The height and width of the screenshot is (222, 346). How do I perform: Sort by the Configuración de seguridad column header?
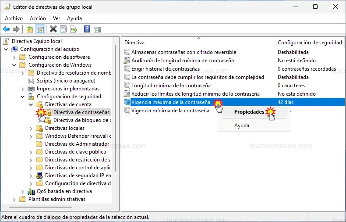[310, 43]
